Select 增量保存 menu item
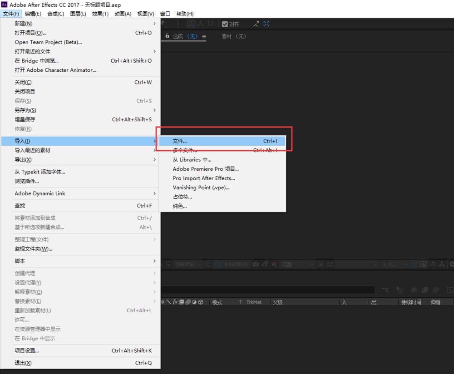This screenshot has height=374, width=454. click(x=80, y=119)
